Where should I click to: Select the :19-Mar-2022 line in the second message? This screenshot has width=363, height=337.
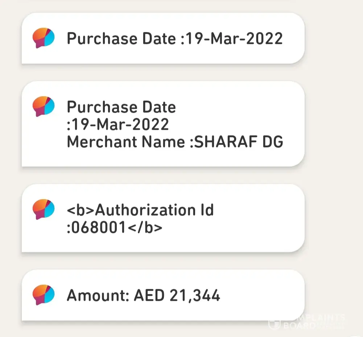coord(118,125)
